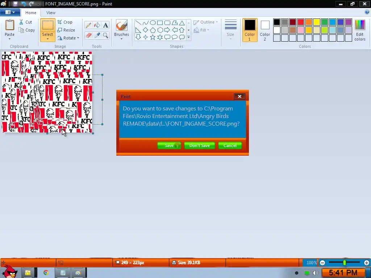Choose the red color swatch
Viewport: 371px width, 278px height.
(x=301, y=22)
